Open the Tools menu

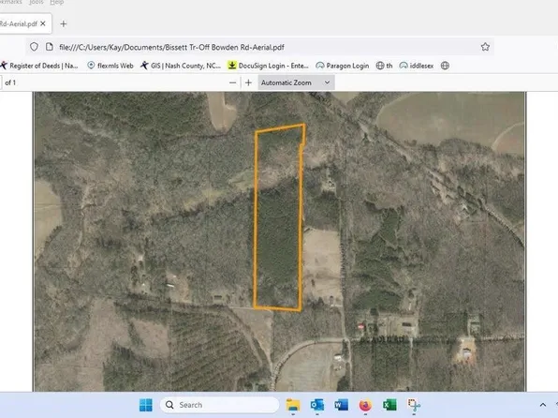click(36, 2)
